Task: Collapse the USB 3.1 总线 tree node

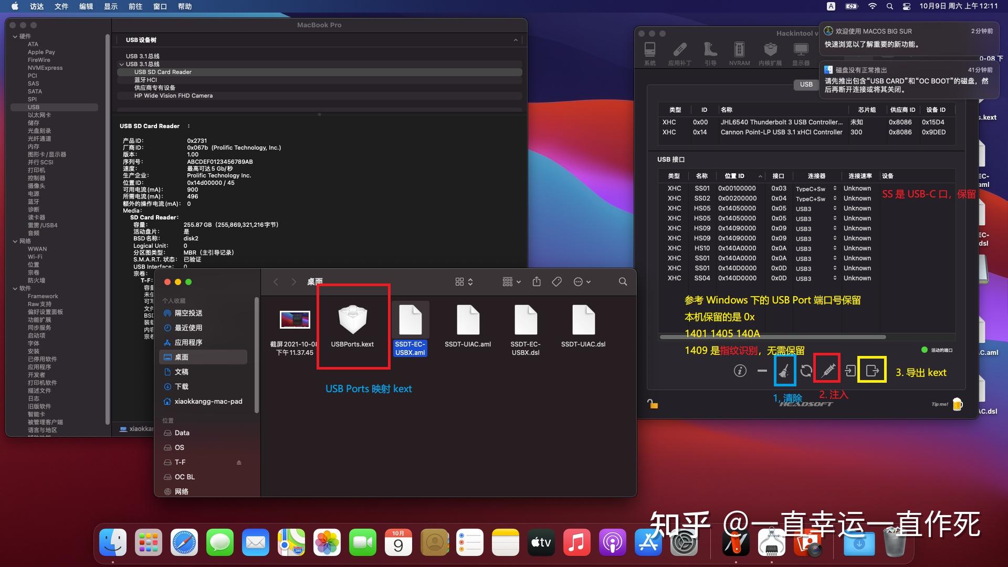Action: (x=121, y=64)
